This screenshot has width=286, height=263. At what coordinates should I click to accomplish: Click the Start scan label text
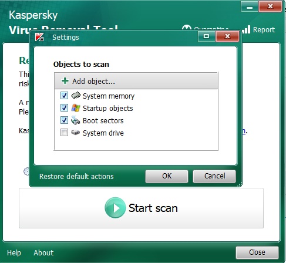tap(153, 208)
